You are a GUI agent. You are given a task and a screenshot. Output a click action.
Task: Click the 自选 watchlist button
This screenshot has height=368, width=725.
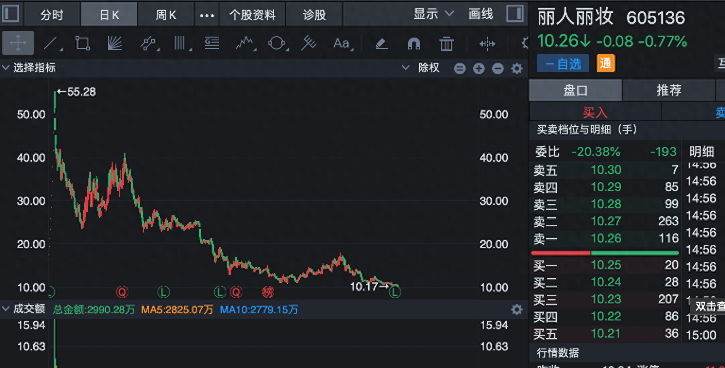click(x=563, y=64)
